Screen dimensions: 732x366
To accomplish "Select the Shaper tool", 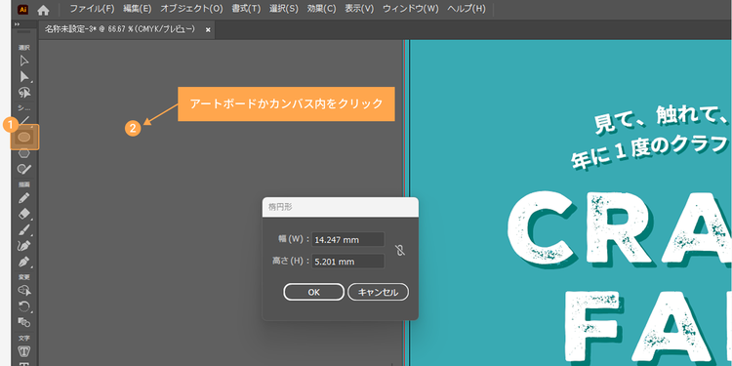I will click(x=24, y=169).
